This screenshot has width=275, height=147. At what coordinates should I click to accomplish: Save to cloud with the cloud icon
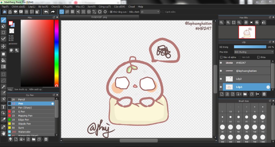click(5, 12)
